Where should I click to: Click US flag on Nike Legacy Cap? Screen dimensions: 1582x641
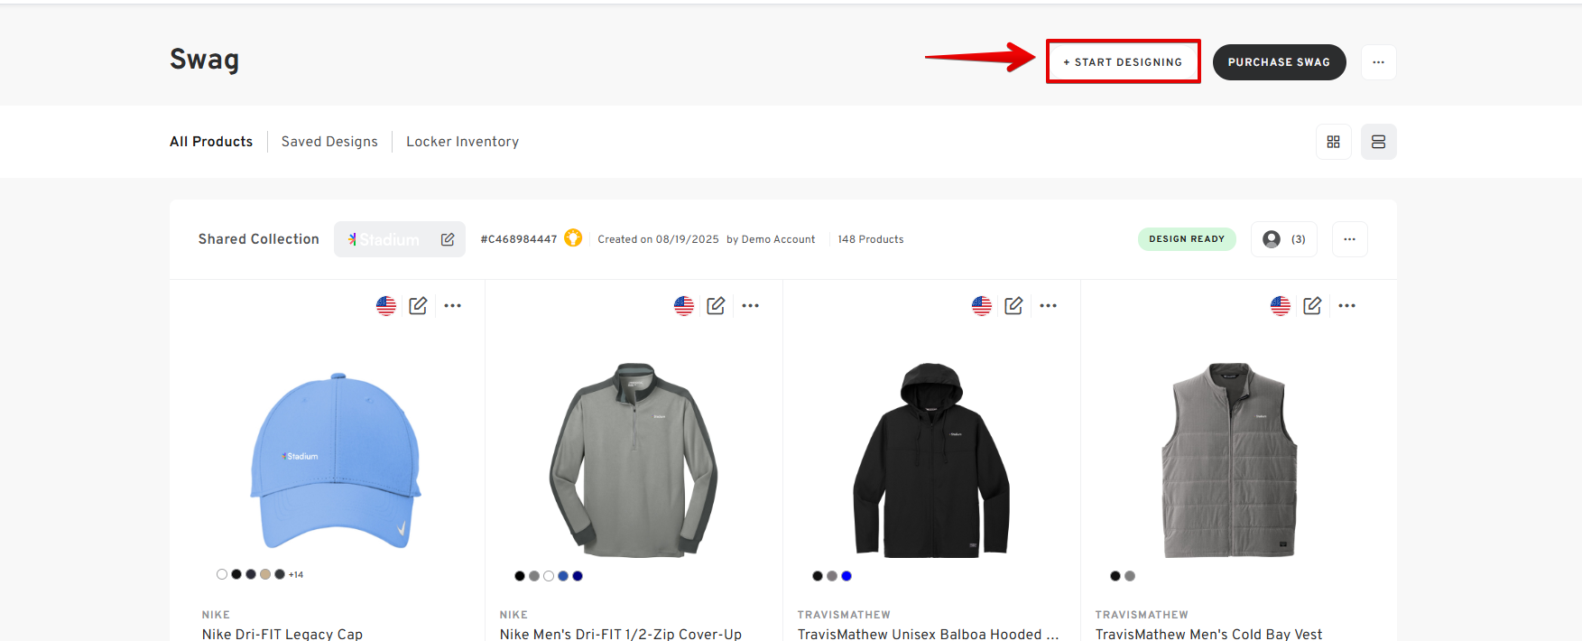point(386,306)
